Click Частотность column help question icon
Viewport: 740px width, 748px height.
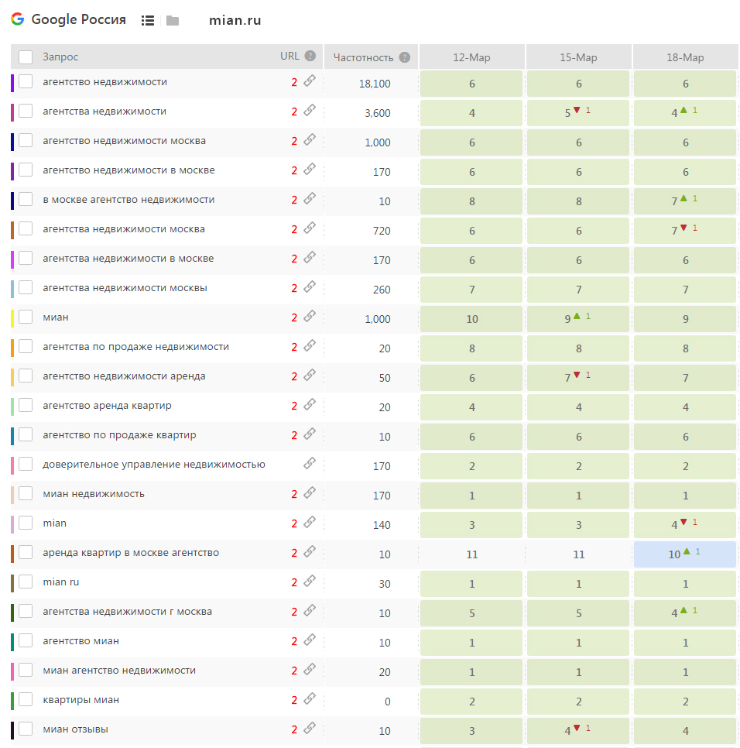405,57
